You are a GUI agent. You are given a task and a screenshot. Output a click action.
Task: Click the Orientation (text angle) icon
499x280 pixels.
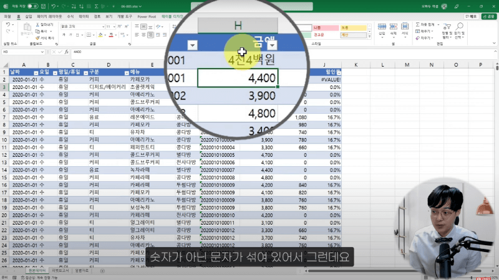159,27
